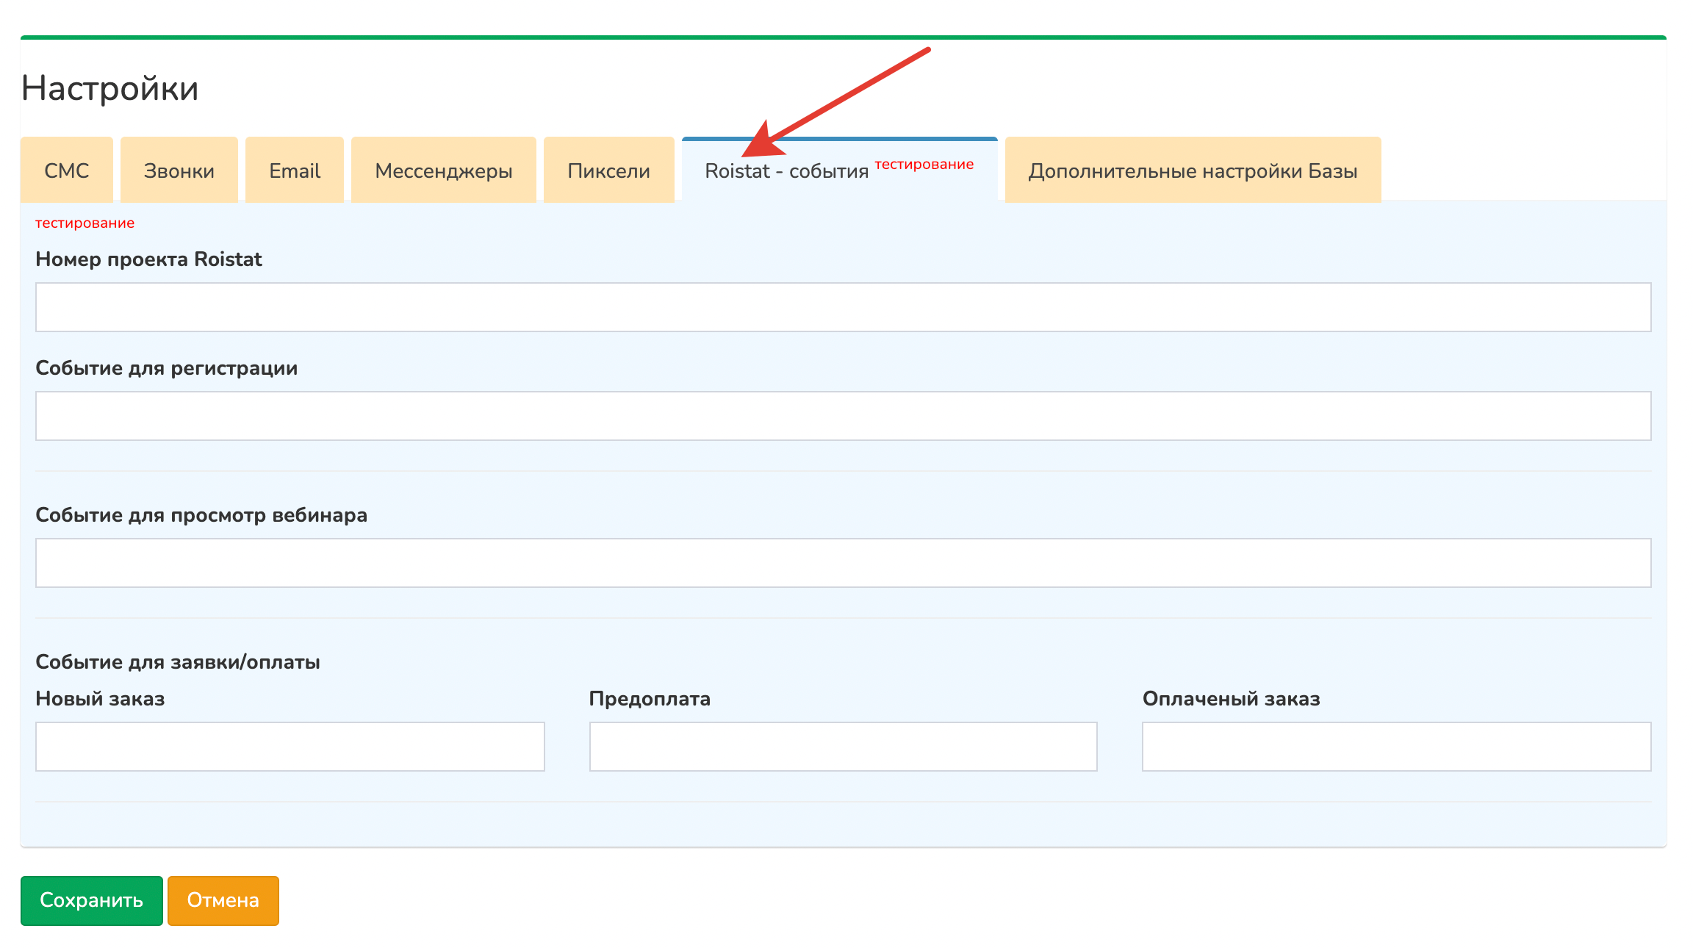The height and width of the screenshot is (948, 1693).
Task: Select the Email tab
Action: [295, 170]
